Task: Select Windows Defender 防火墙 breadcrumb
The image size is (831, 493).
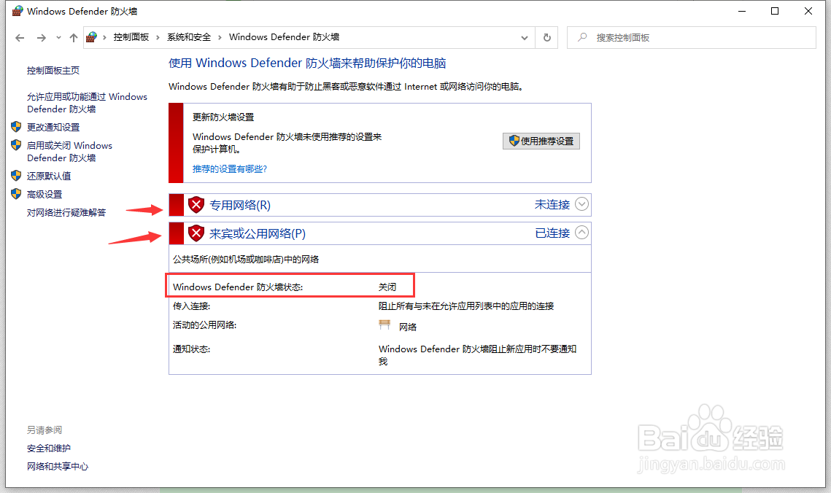Action: click(284, 37)
